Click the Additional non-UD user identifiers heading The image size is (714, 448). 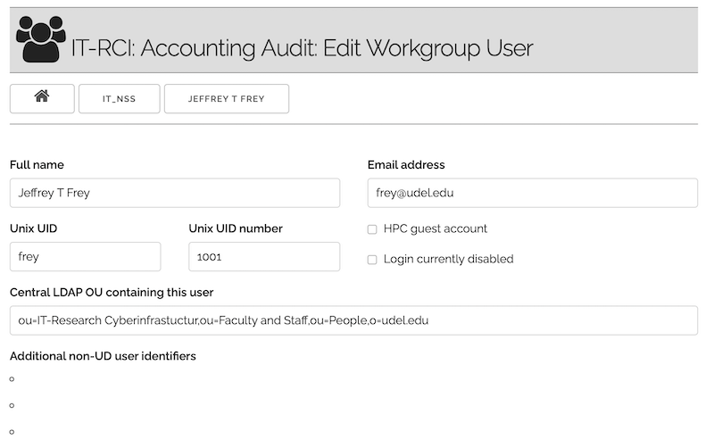click(x=103, y=356)
